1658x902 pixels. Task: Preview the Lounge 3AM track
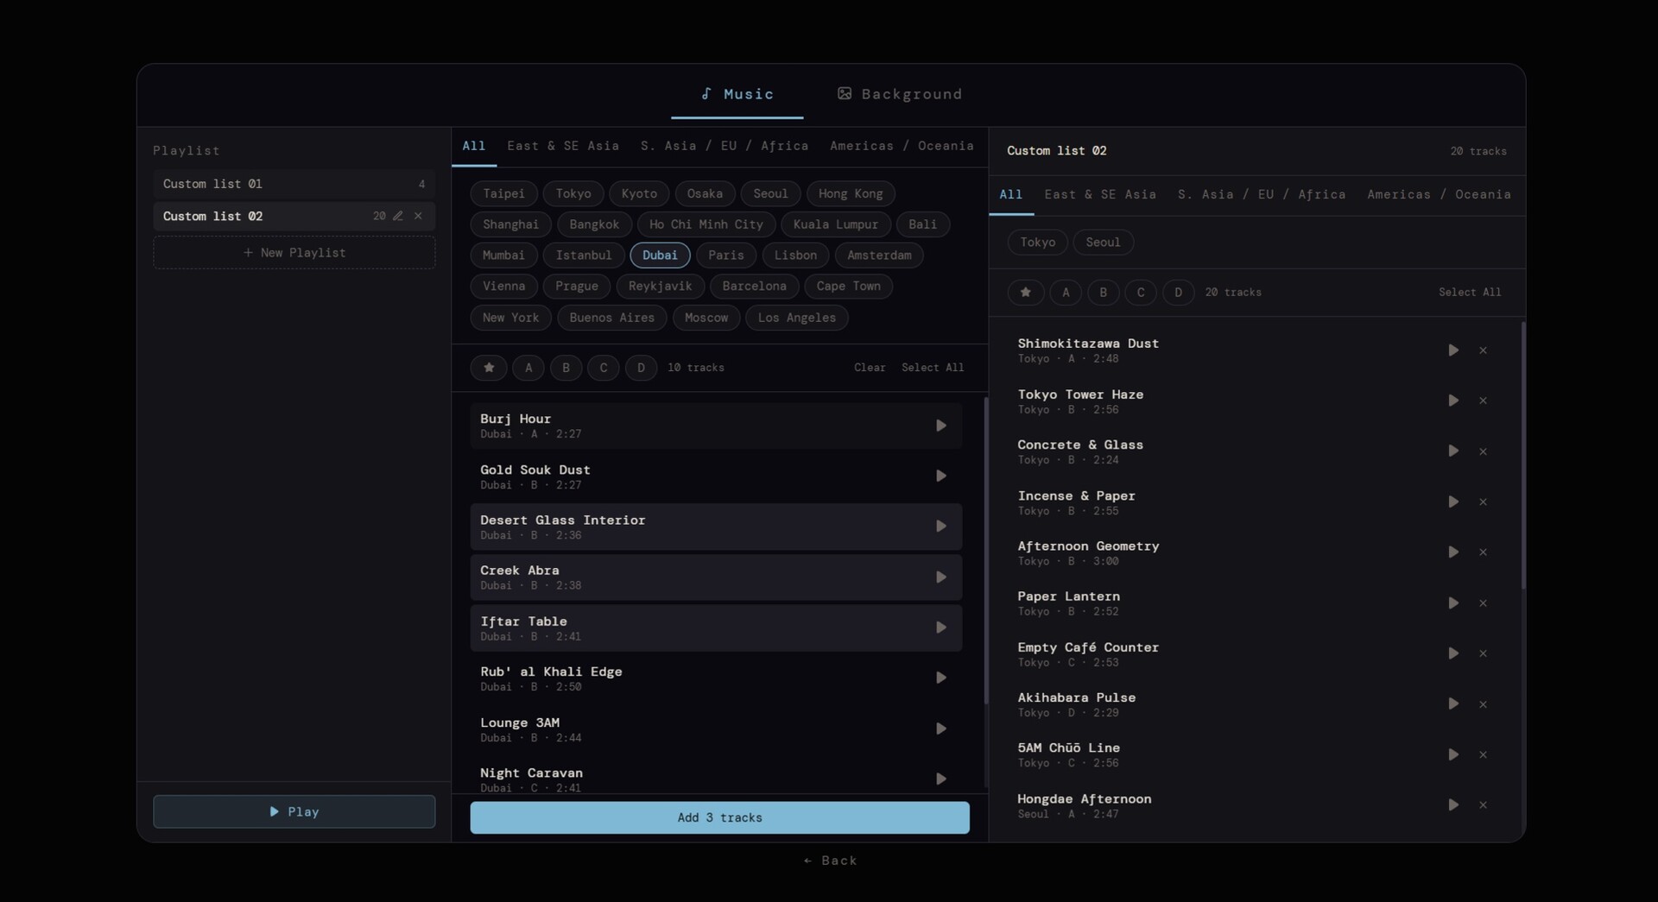(940, 729)
